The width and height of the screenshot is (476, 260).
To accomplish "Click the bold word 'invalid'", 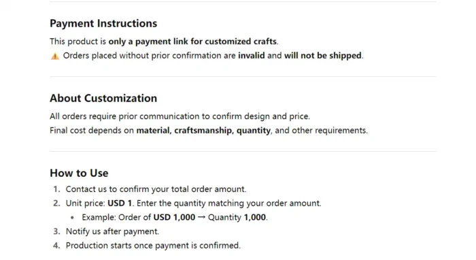I will [252, 56].
